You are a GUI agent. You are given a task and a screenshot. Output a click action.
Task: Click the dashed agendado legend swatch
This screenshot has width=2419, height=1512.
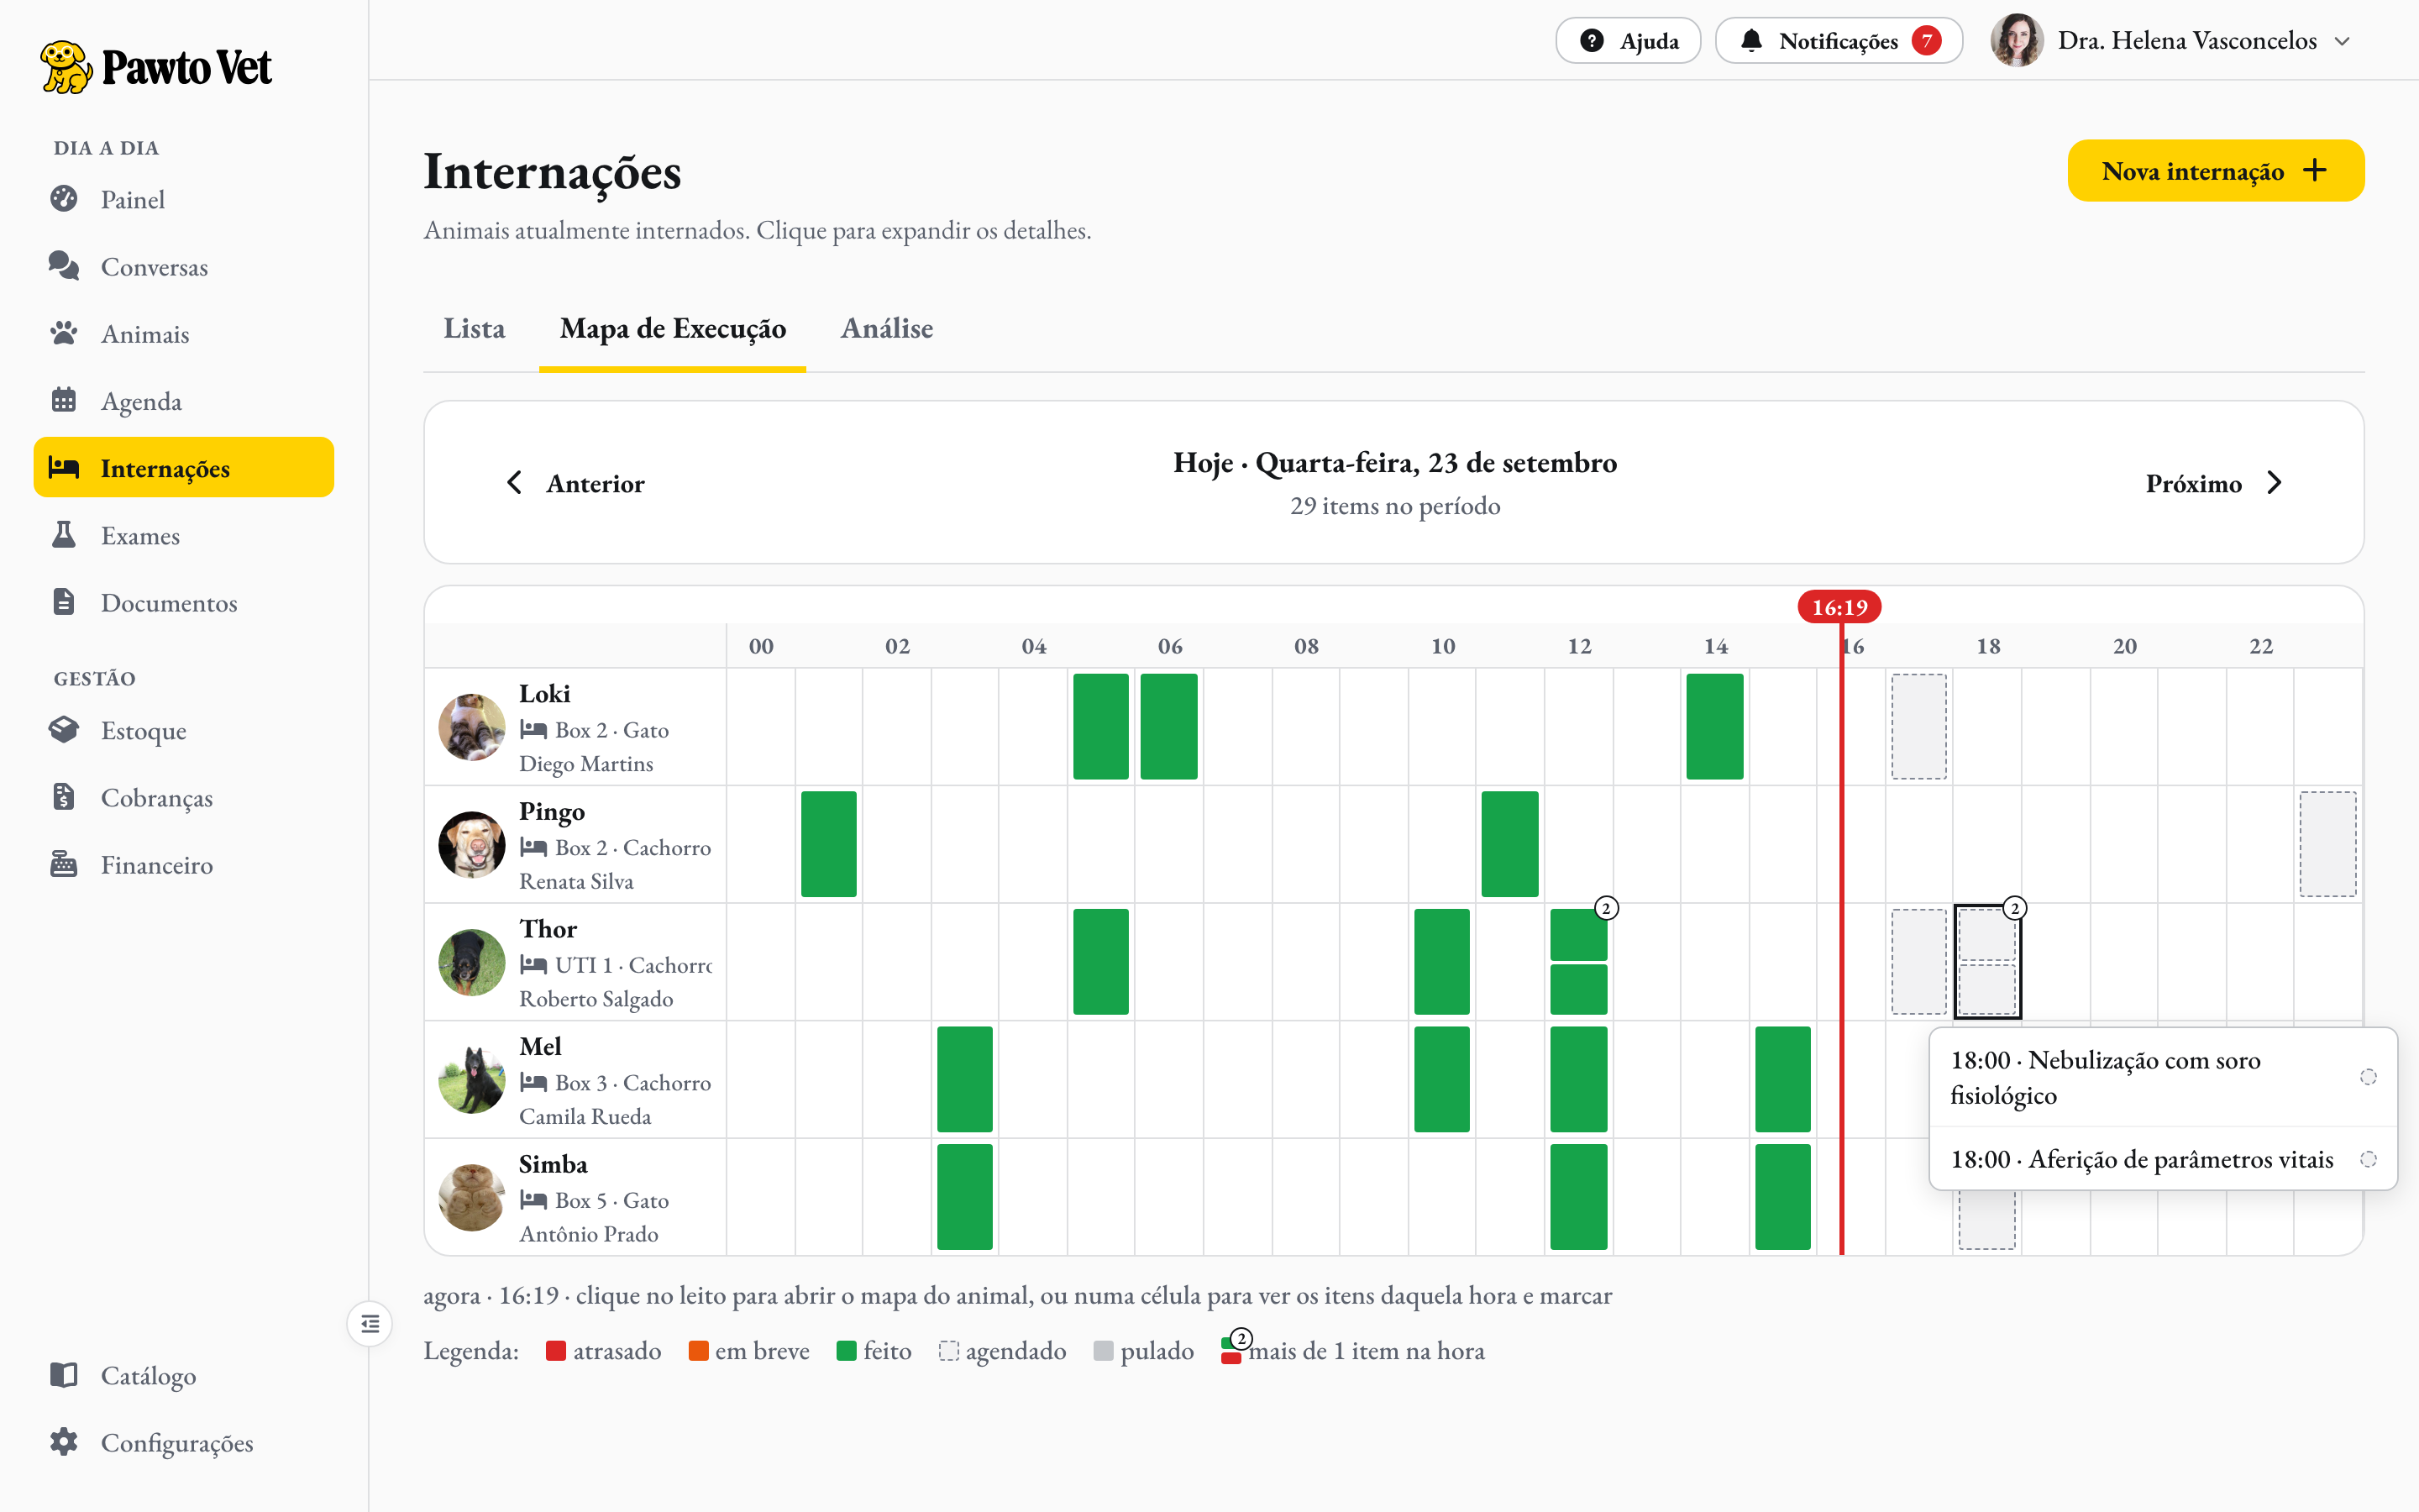tap(948, 1351)
